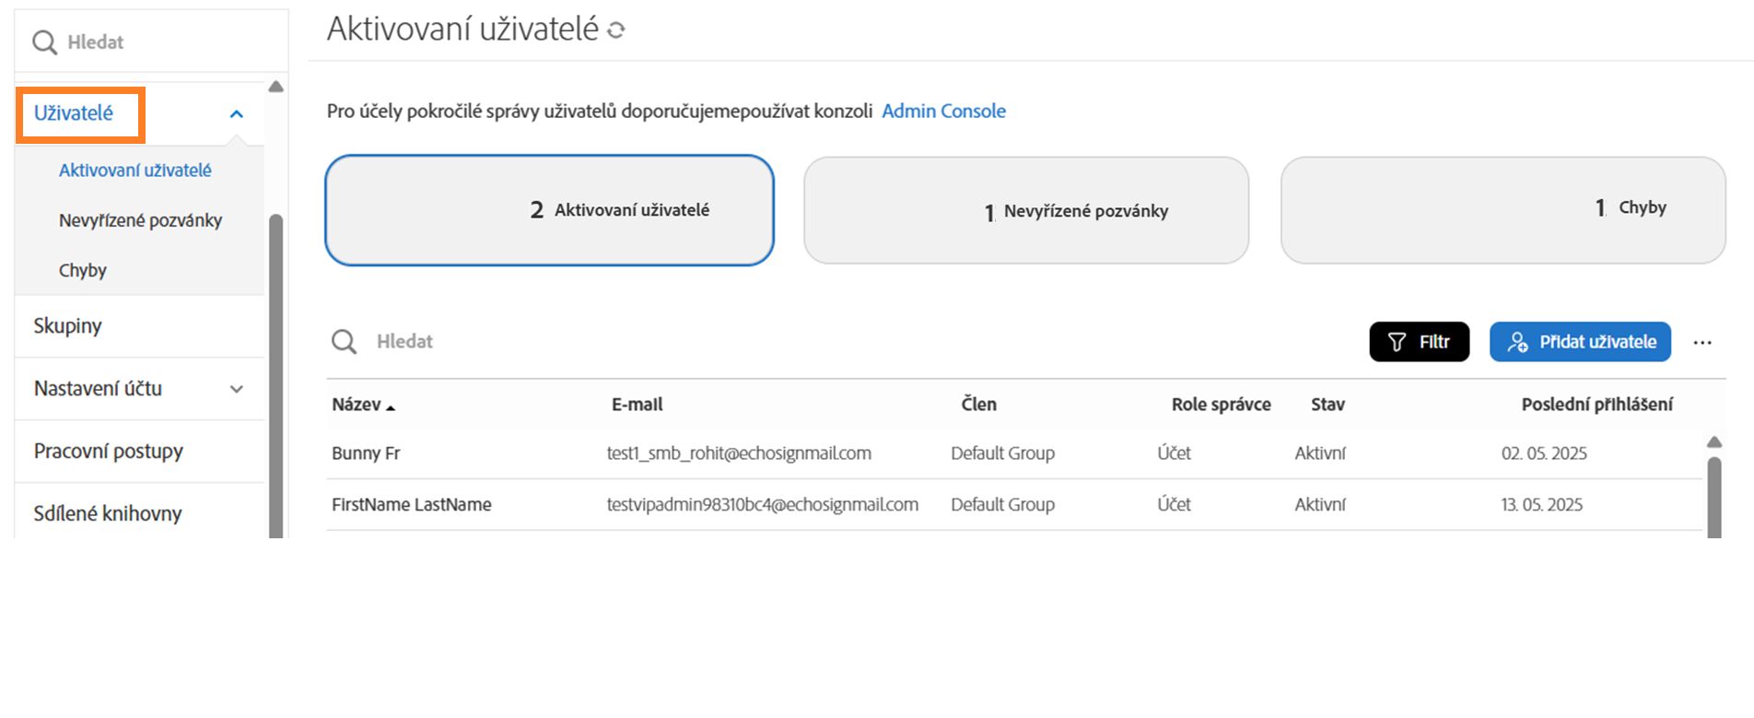Viewport: 1754px width, 718px height.
Task: Click Účet role in FirstName LastName row
Action: [1174, 505]
